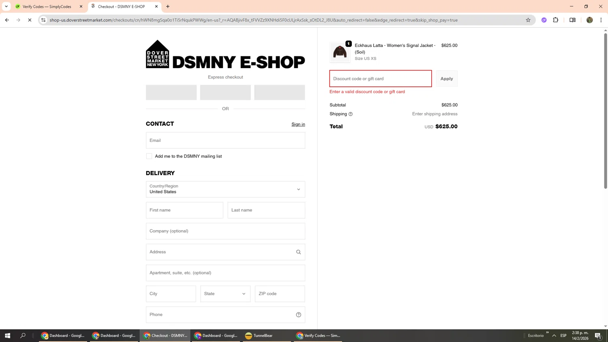Image resolution: width=608 pixels, height=342 pixels.
Task: Click the Last name field
Action: pyautogui.click(x=266, y=210)
